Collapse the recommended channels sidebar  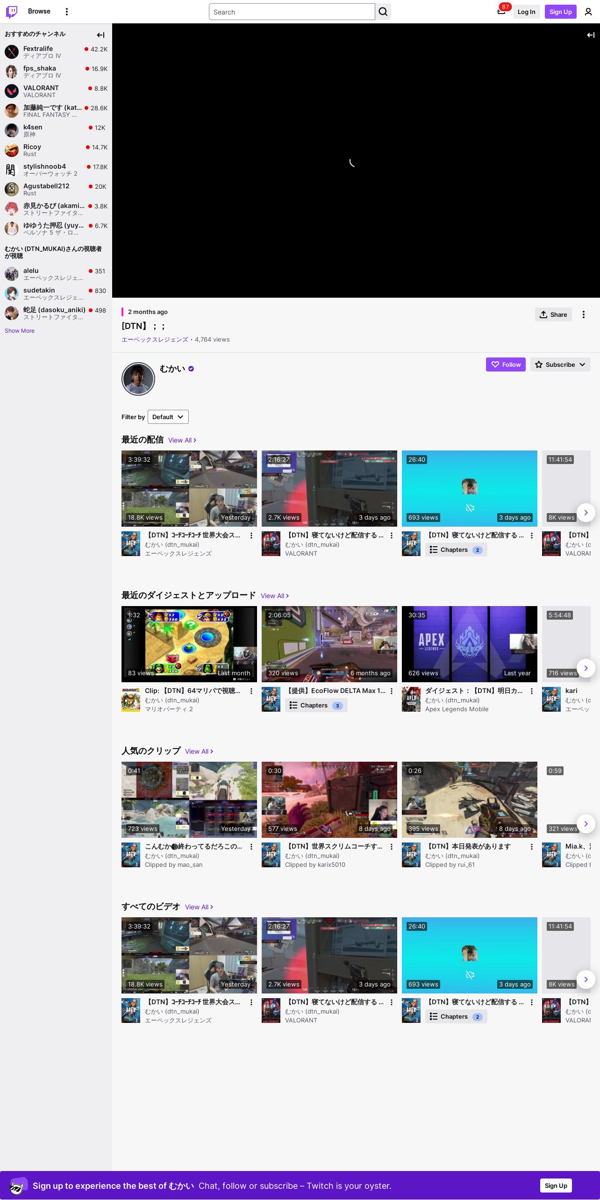click(x=100, y=35)
